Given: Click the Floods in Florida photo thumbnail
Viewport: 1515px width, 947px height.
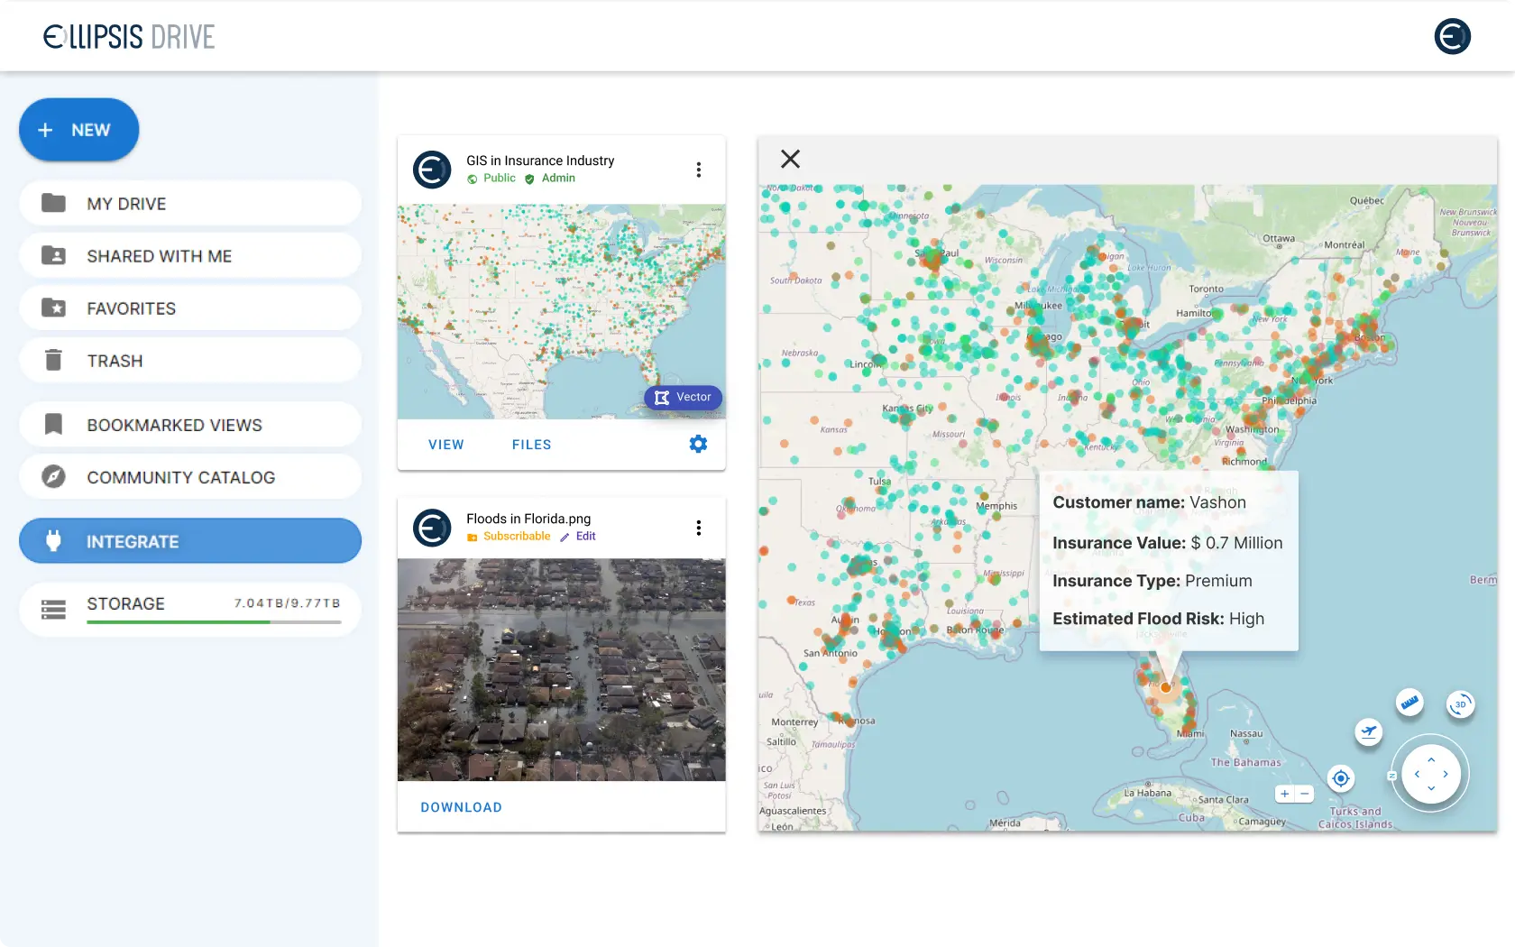Looking at the screenshot, I should click(x=561, y=669).
